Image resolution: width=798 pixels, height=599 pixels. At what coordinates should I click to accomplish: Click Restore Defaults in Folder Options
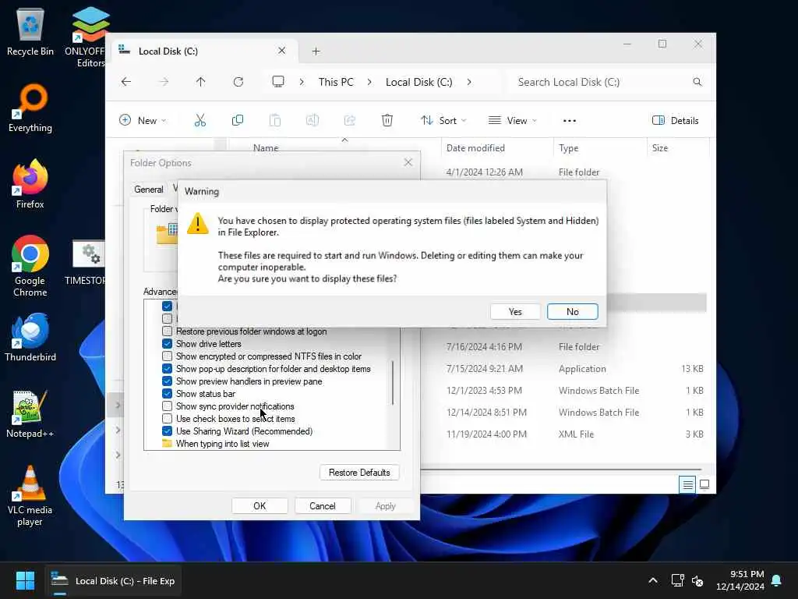(x=359, y=472)
